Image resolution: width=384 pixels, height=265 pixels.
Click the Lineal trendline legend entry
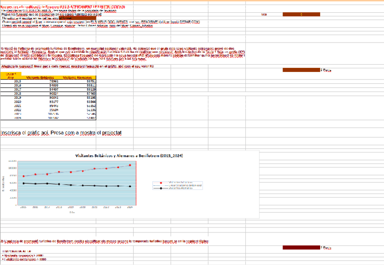point(180,185)
